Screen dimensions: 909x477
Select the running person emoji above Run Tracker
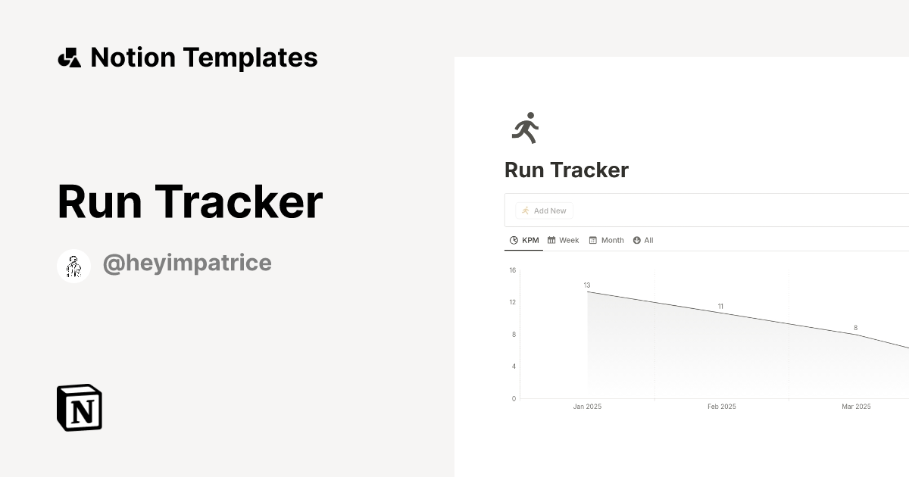(x=525, y=127)
